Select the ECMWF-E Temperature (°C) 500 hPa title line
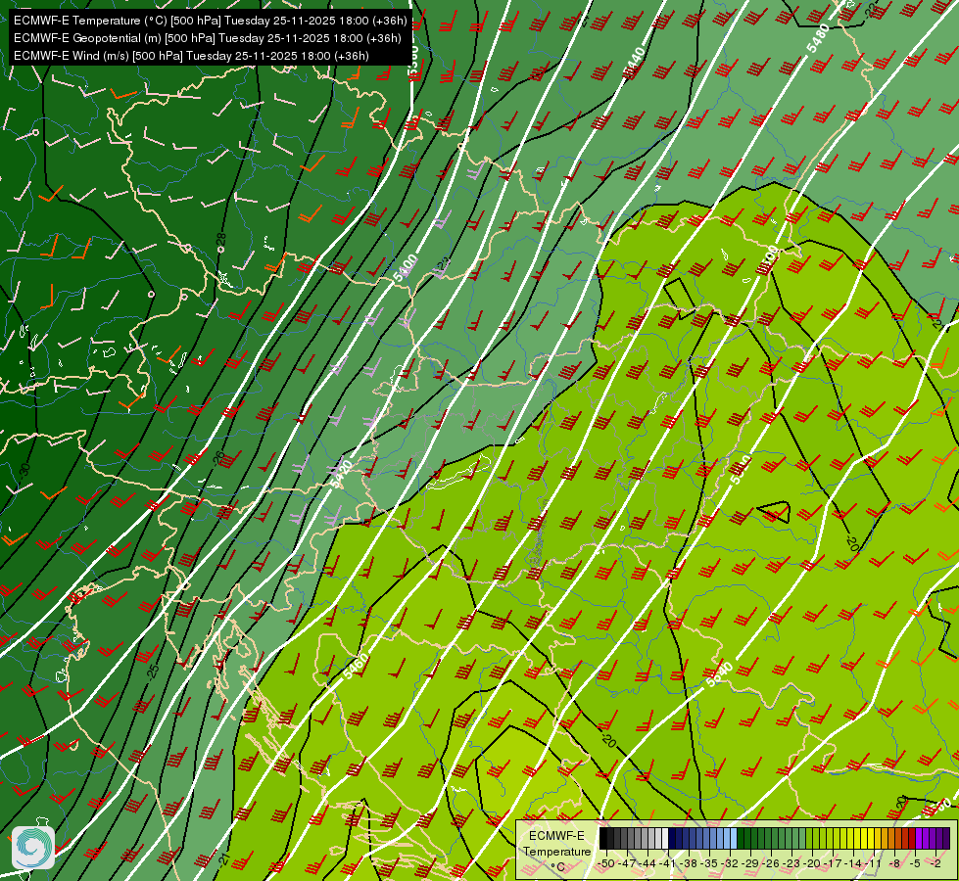Image resolution: width=959 pixels, height=881 pixels. click(210, 21)
